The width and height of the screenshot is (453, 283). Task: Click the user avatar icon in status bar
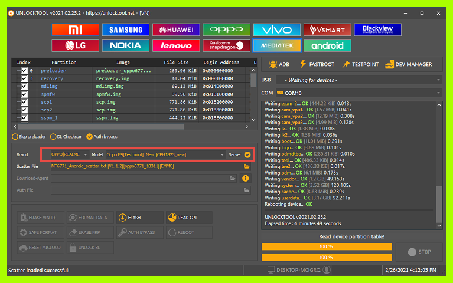327,270
